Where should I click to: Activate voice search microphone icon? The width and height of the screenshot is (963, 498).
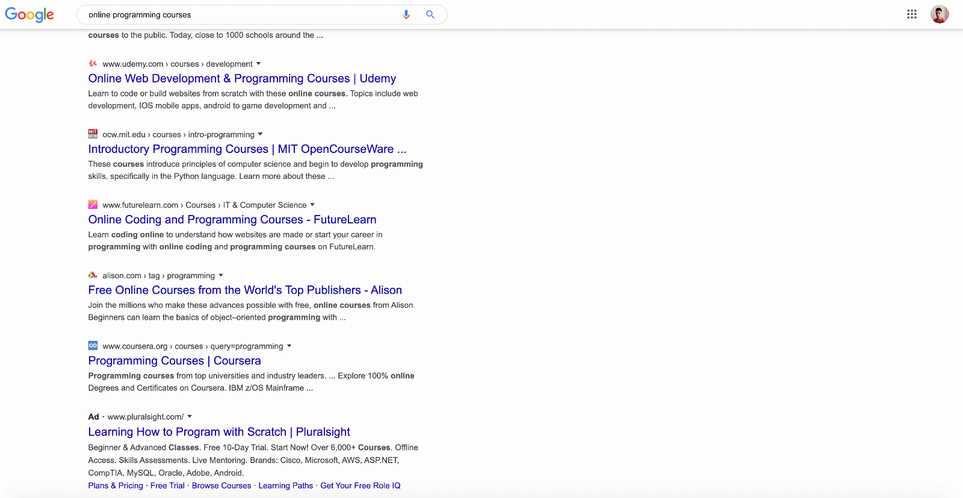coord(406,14)
